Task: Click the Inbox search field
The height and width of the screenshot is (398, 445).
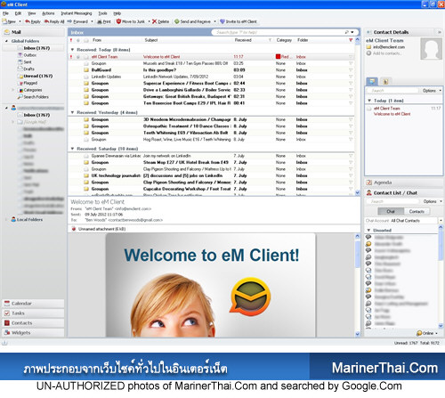Action: (x=278, y=32)
